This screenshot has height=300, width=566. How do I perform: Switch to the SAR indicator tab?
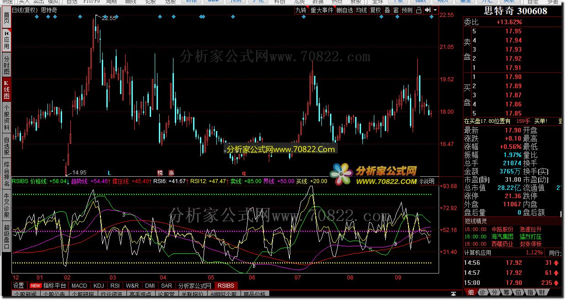(167, 286)
